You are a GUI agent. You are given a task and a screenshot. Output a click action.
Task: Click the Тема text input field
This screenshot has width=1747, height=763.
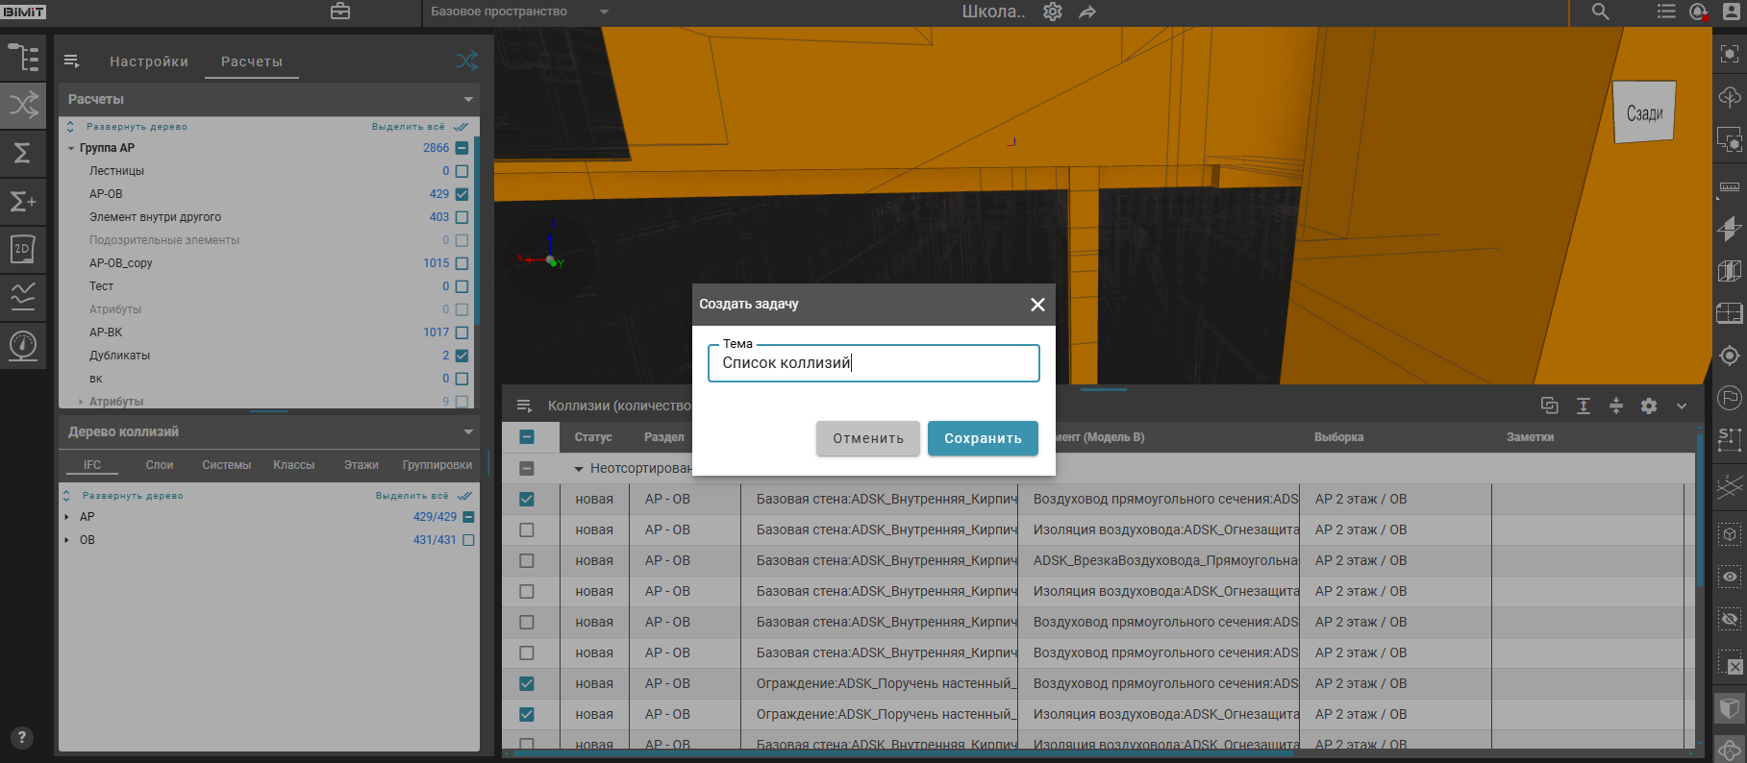873,363
